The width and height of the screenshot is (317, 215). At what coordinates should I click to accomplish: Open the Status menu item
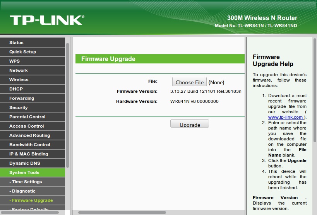(33, 43)
